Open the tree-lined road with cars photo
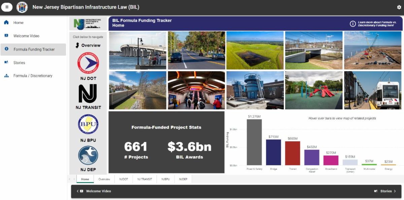The height and width of the screenshot is (200, 404). pyautogui.click(x=197, y=50)
